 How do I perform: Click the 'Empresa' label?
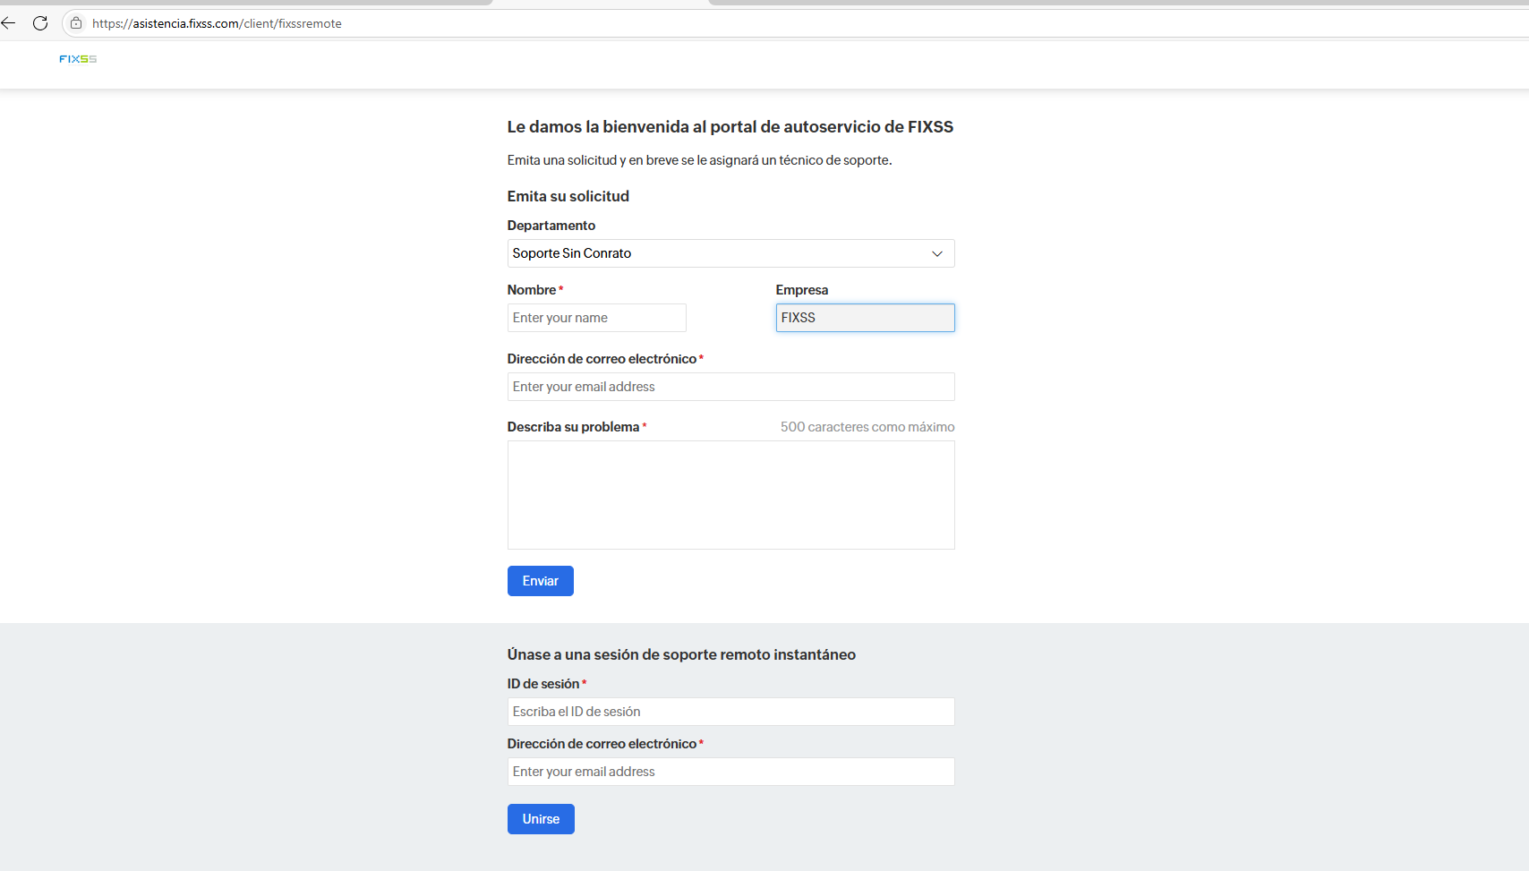[802, 290]
